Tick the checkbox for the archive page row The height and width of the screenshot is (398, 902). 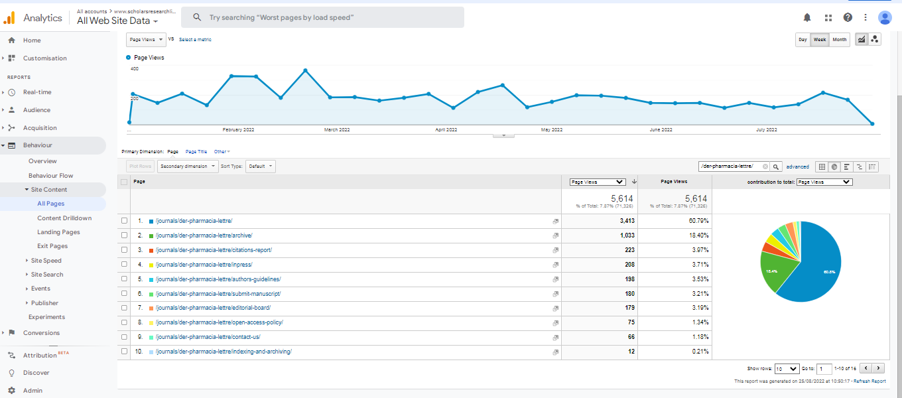click(x=124, y=235)
